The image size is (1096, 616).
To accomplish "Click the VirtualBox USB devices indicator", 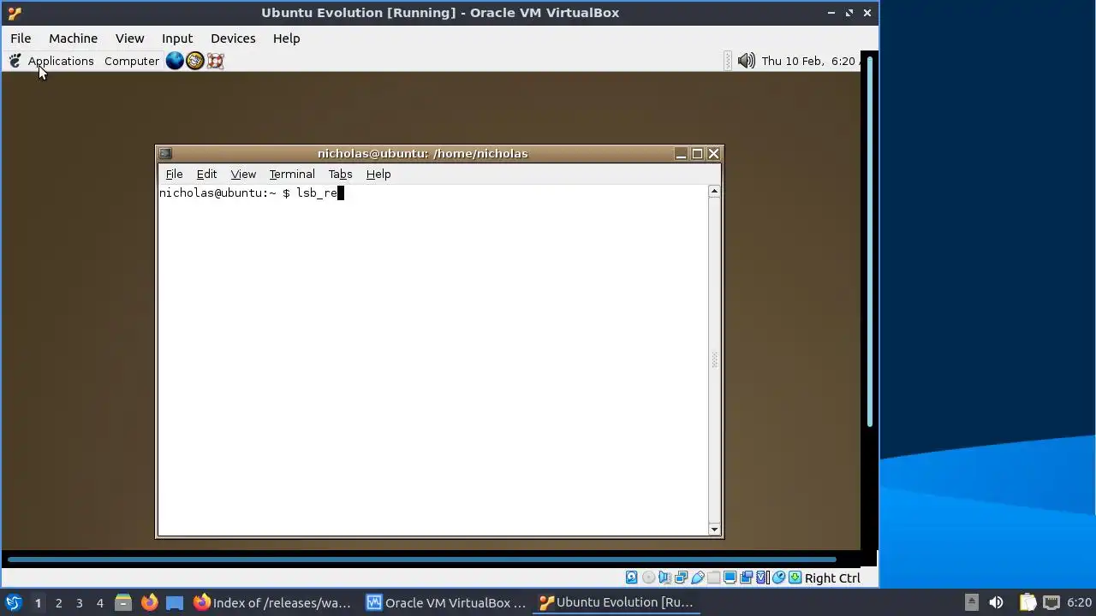I will [x=698, y=577].
